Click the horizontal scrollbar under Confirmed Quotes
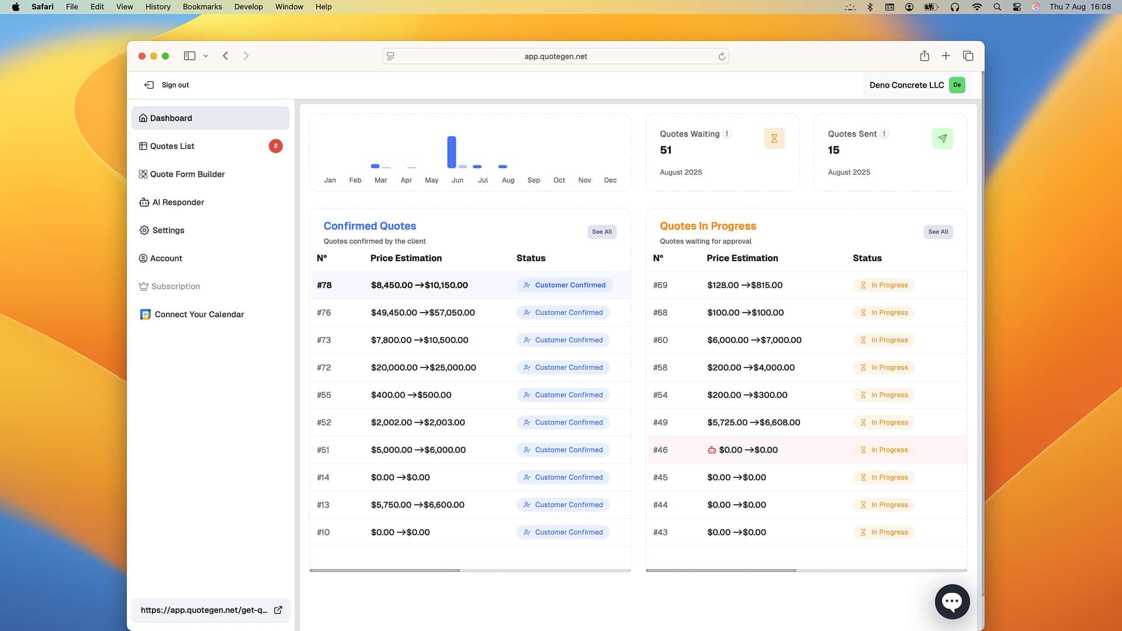Viewport: 1122px width, 631px height. click(x=385, y=570)
